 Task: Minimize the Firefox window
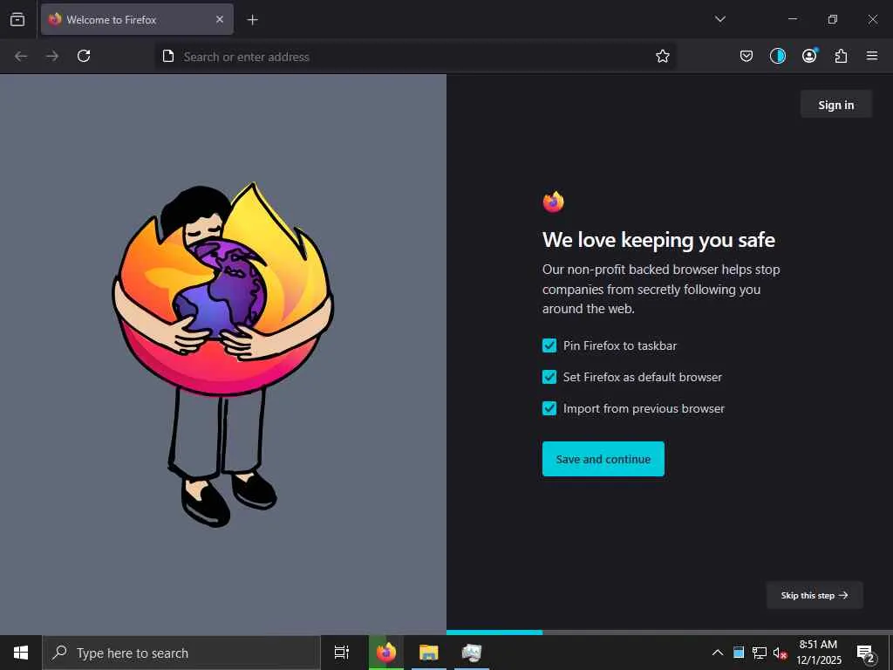click(x=792, y=19)
